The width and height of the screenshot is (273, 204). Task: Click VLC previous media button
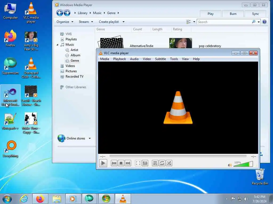[x=114, y=163]
